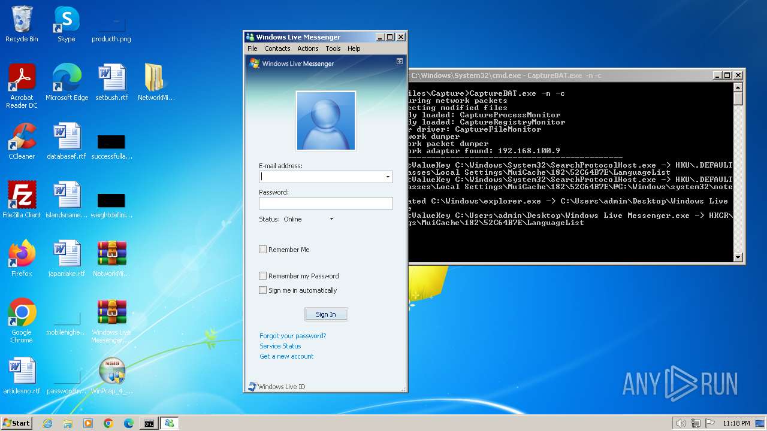Image resolution: width=767 pixels, height=431 pixels.
Task: Click the network tray icon
Action: point(694,423)
